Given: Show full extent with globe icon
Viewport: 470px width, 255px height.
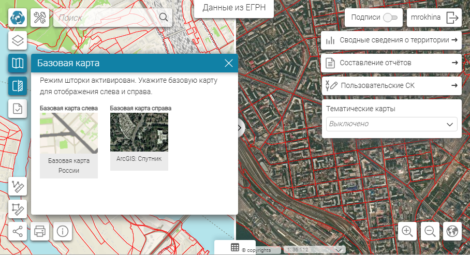Looking at the screenshot, I should [452, 231].
